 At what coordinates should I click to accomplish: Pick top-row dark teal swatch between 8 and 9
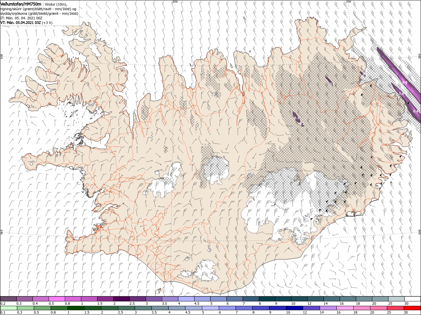[267, 299]
